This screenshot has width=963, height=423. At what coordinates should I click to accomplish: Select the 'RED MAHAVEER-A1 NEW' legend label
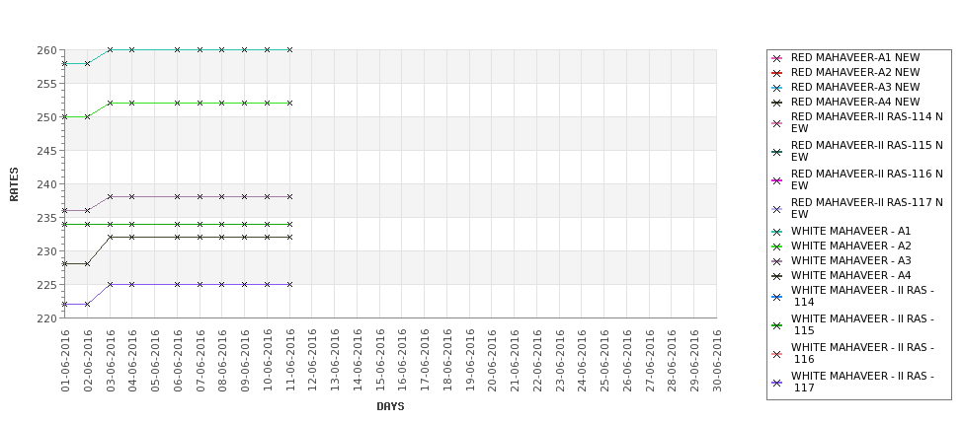point(855,57)
